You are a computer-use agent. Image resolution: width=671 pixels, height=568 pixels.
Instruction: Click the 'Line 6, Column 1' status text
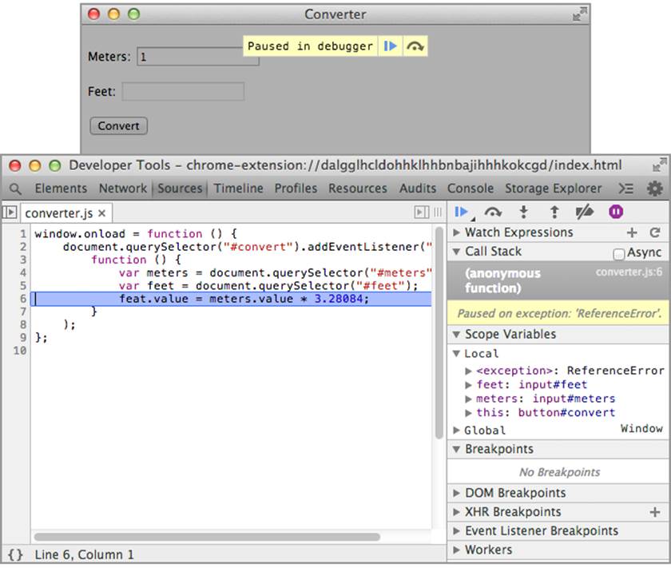(x=85, y=554)
